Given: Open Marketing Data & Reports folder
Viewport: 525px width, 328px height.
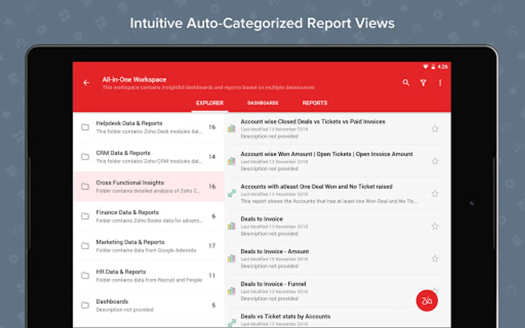Looking at the screenshot, I should click(149, 246).
